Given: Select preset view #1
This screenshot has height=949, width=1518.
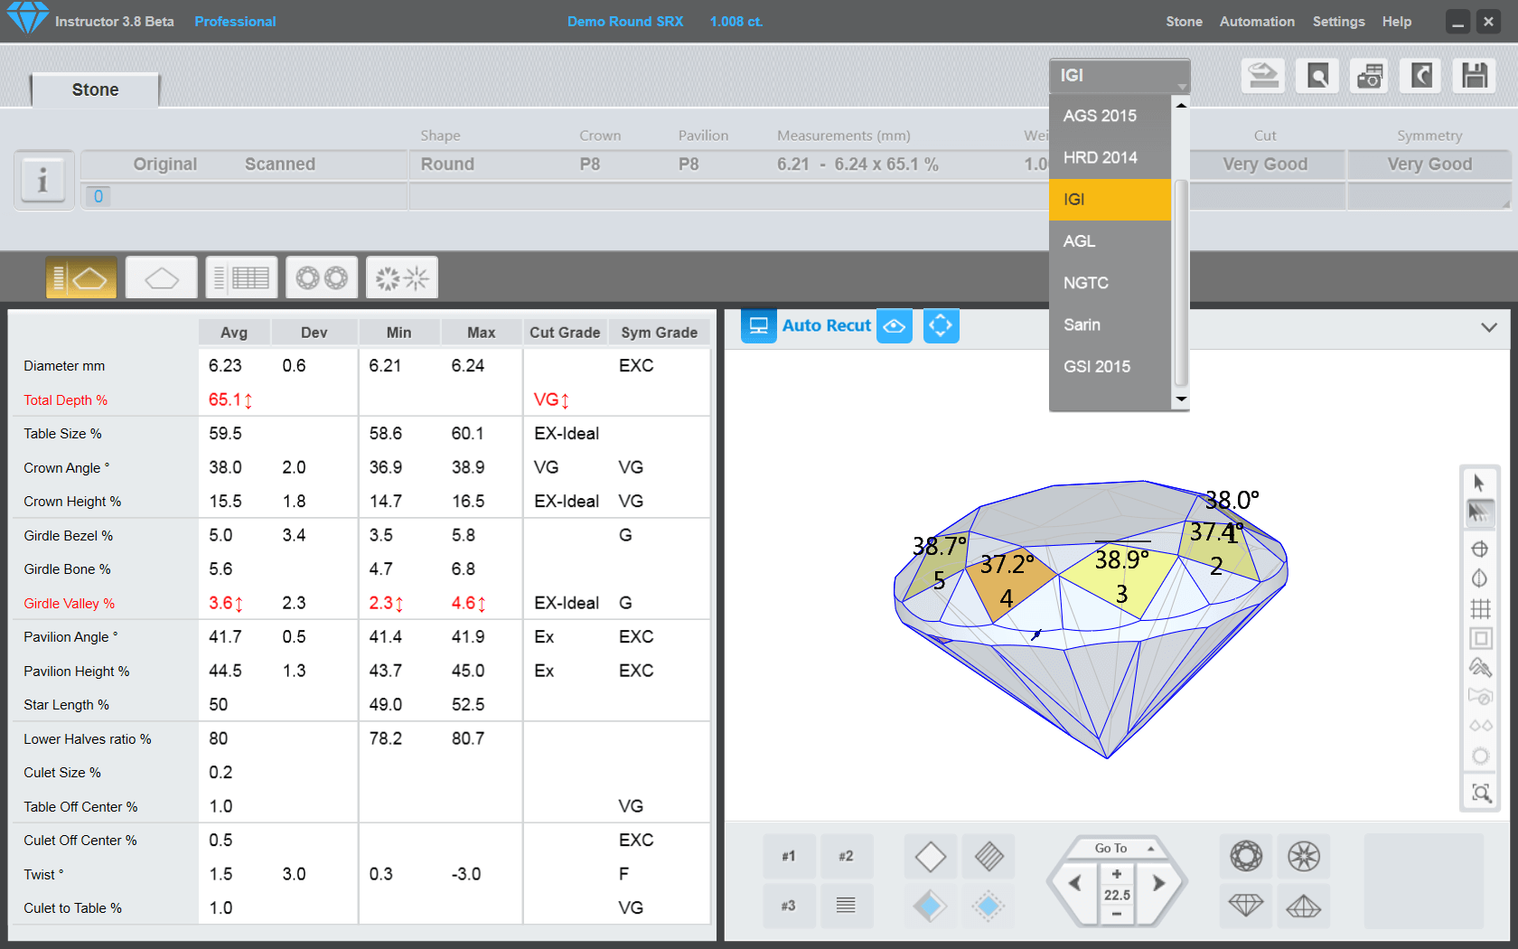Looking at the screenshot, I should click(x=789, y=856).
